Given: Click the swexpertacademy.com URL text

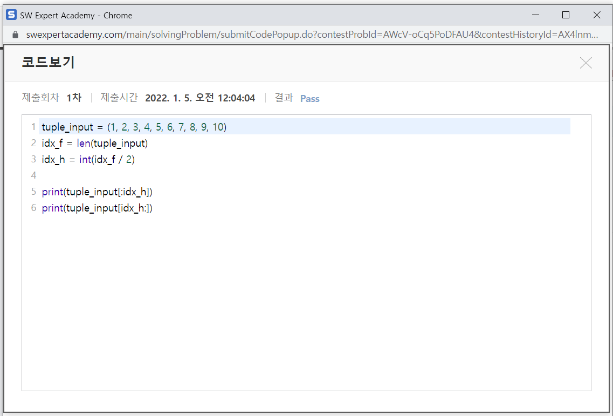Looking at the screenshot, I should point(312,35).
